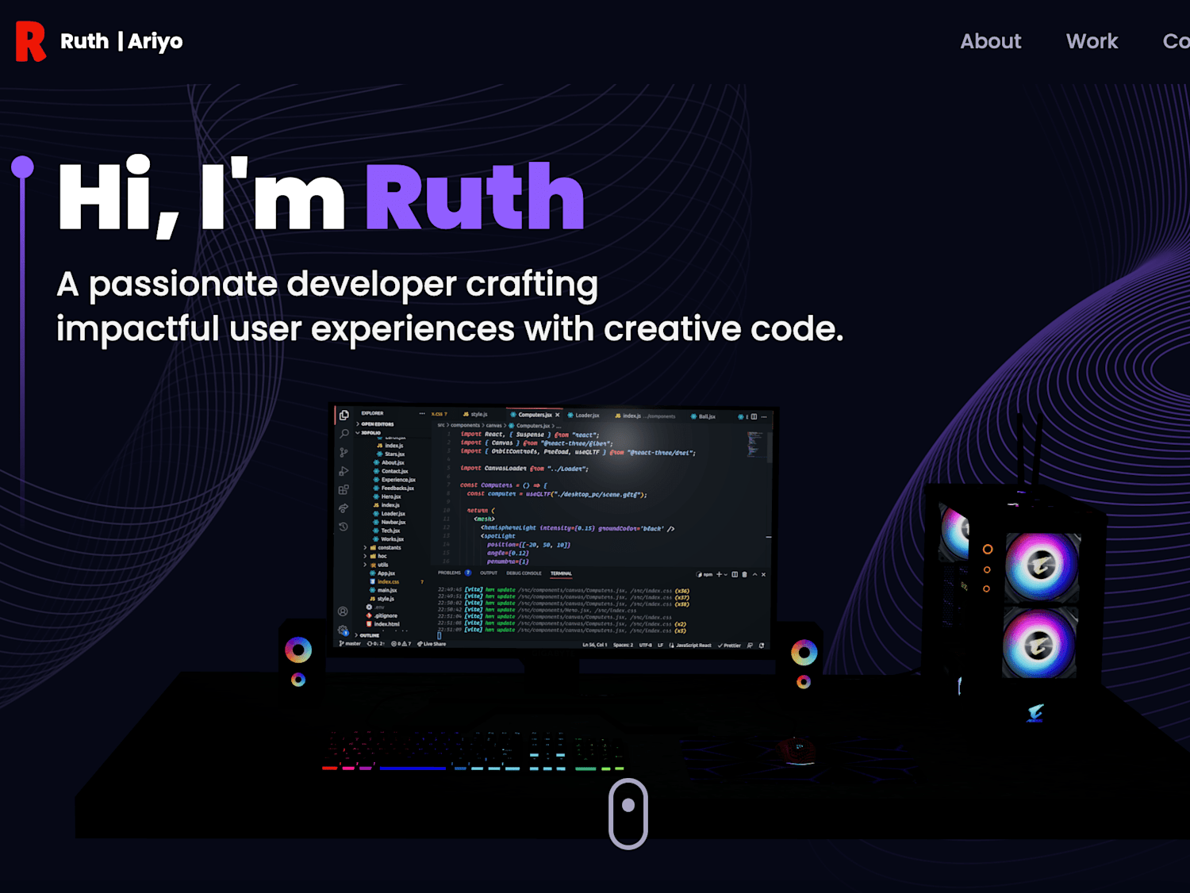Click UTF-8 encoding in monitor's status bar
The width and height of the screenshot is (1190, 893).
[x=646, y=645]
